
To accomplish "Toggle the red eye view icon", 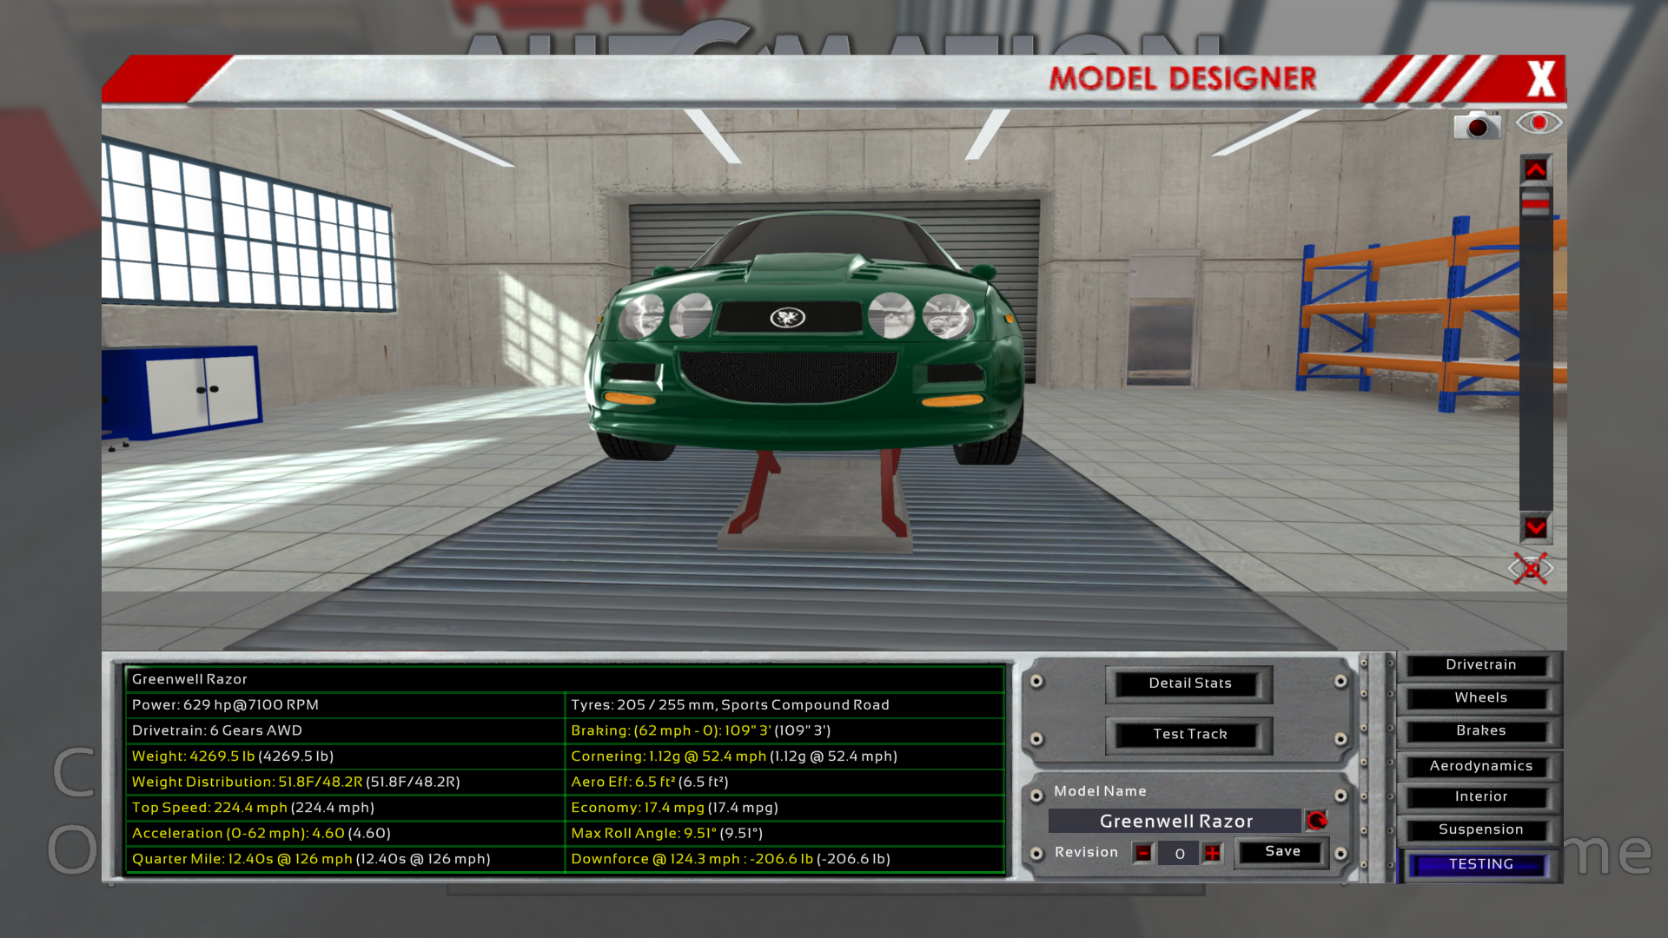I will tap(1539, 123).
